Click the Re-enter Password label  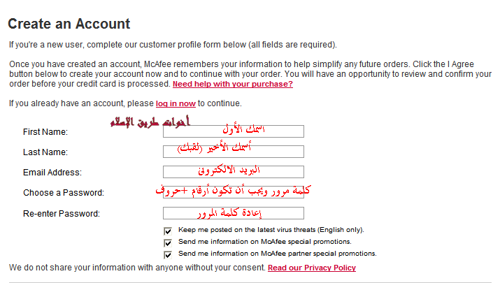point(61,213)
